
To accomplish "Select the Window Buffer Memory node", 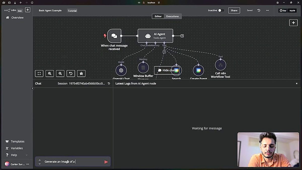I will point(143,67).
